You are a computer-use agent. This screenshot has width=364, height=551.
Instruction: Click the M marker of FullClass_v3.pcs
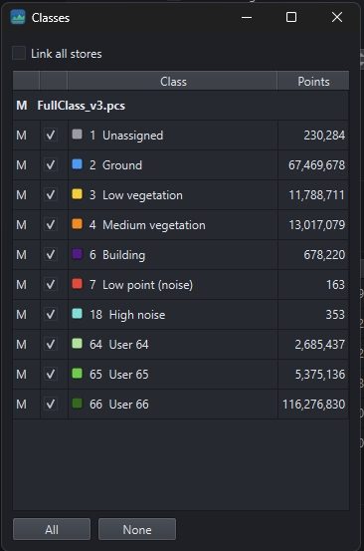22,106
